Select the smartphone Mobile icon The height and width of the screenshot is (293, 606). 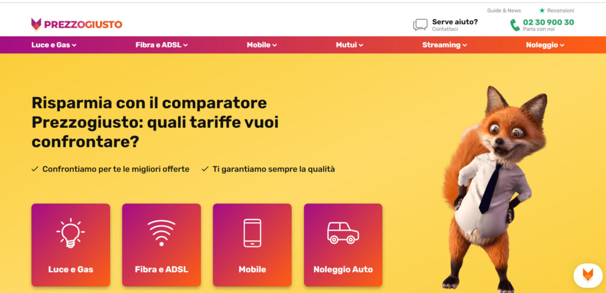pyautogui.click(x=252, y=233)
